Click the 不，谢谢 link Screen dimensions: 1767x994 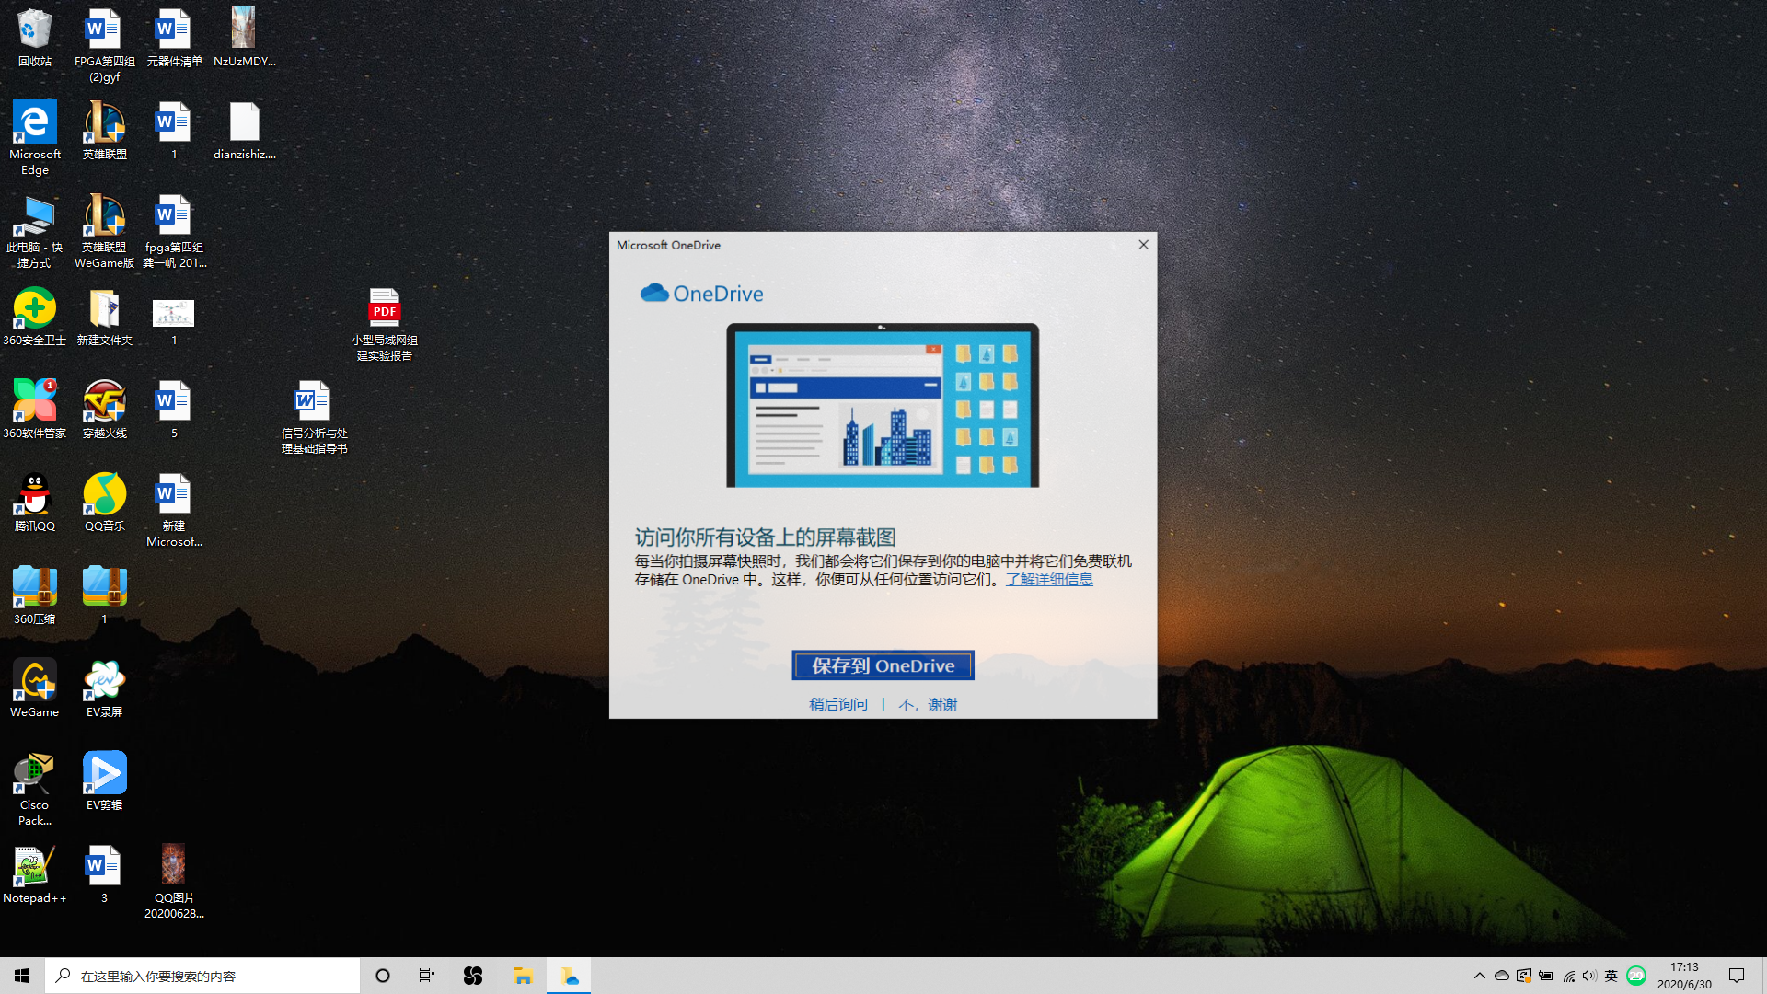pyautogui.click(x=928, y=704)
